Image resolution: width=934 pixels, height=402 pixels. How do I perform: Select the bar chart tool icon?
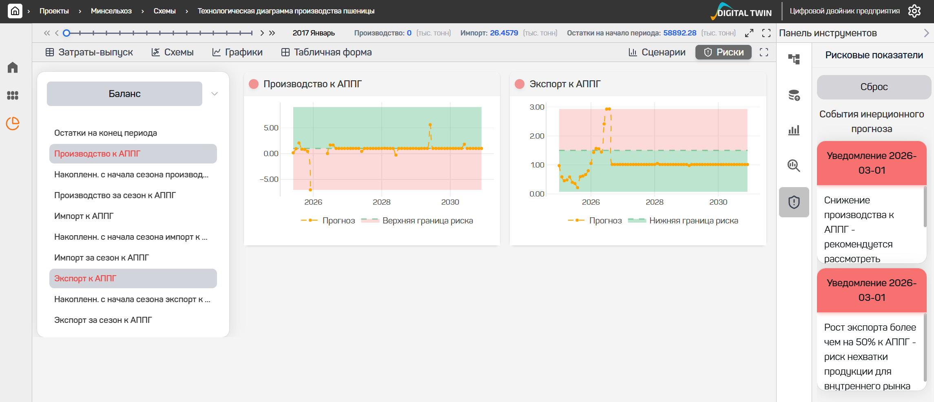pyautogui.click(x=794, y=130)
